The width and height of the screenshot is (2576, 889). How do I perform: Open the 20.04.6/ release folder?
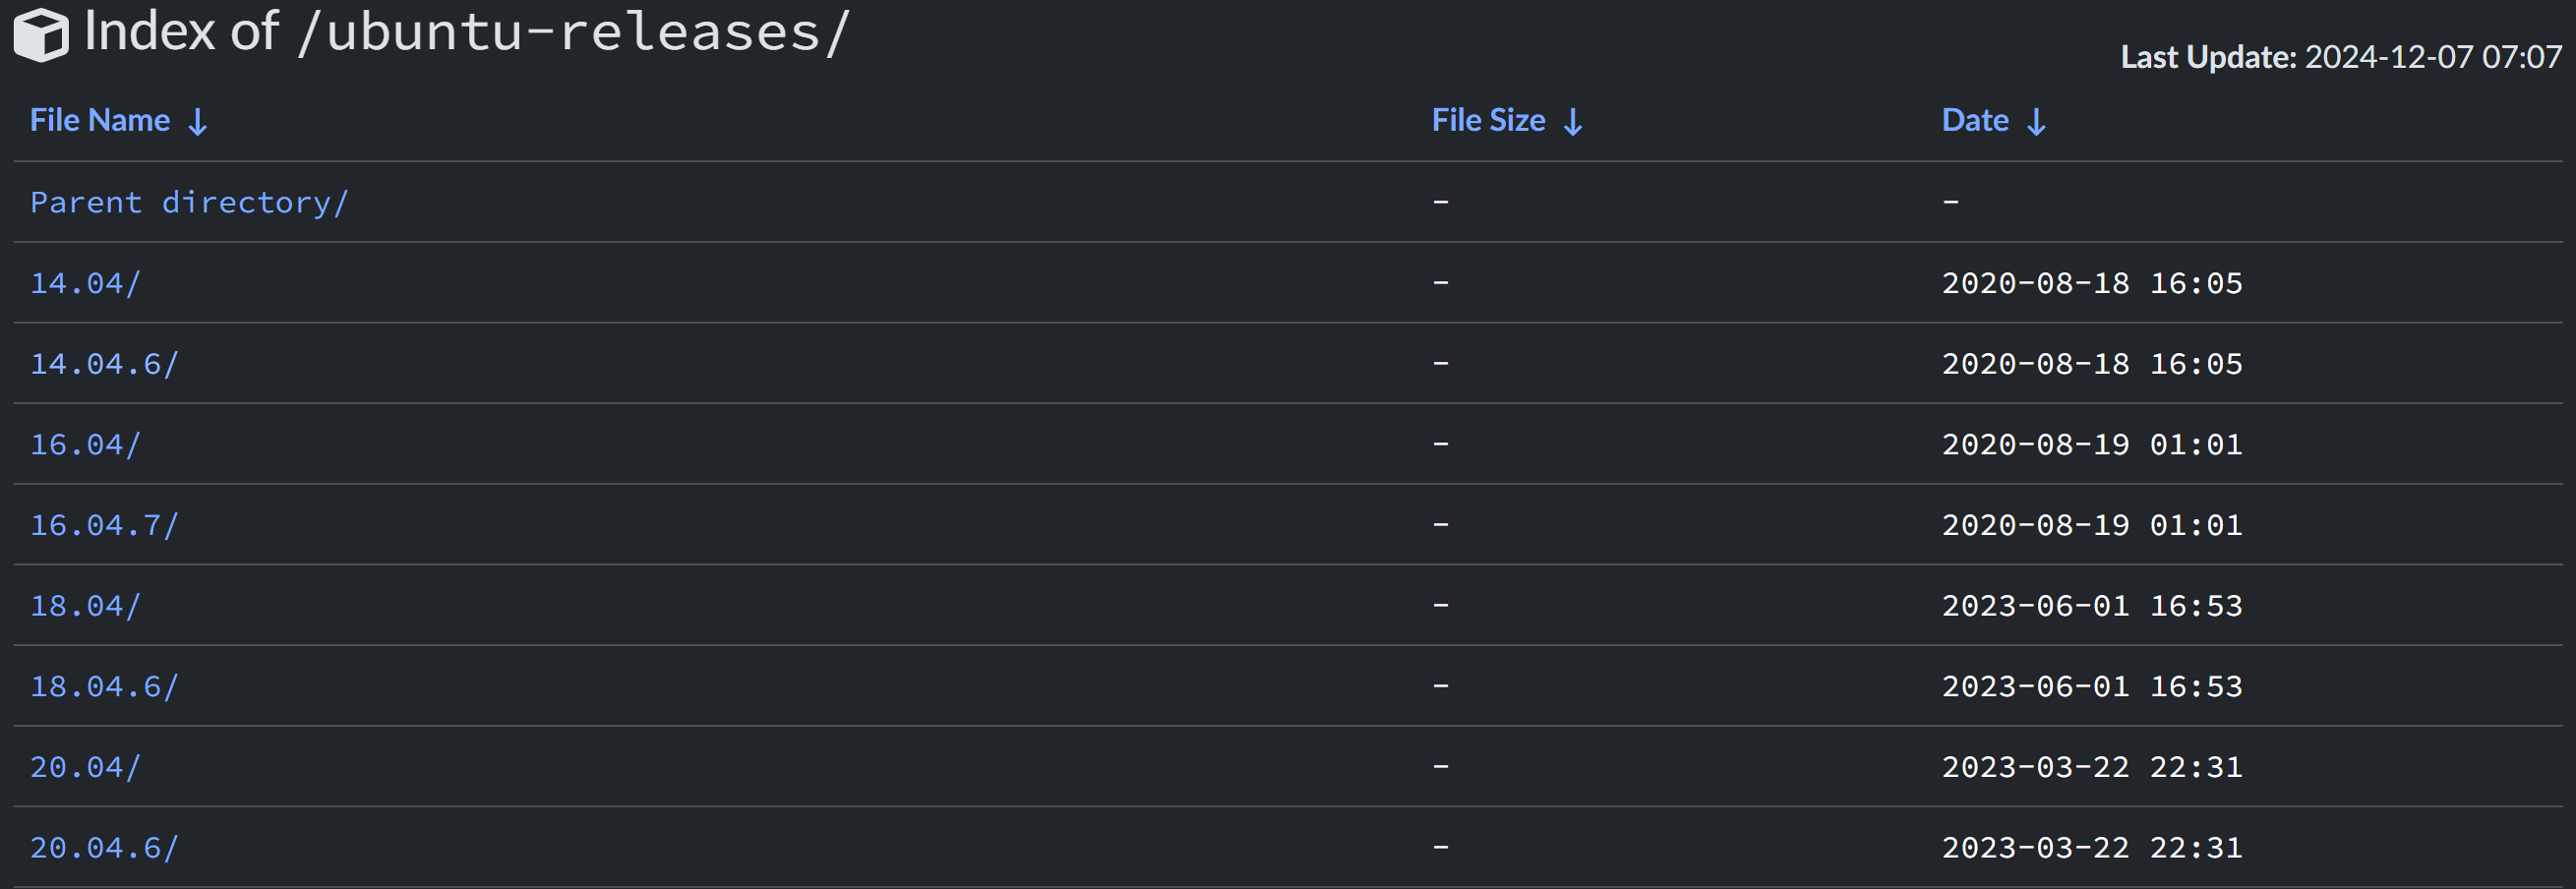click(x=104, y=848)
